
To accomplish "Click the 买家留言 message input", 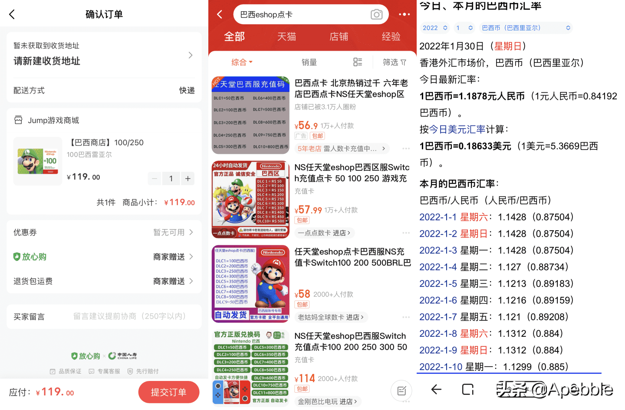I will tap(130, 316).
